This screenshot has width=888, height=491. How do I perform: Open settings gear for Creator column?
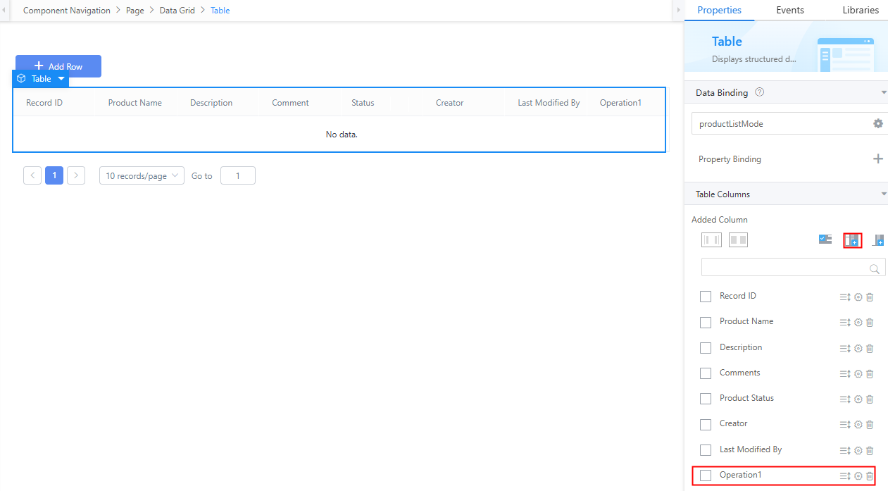(x=858, y=425)
